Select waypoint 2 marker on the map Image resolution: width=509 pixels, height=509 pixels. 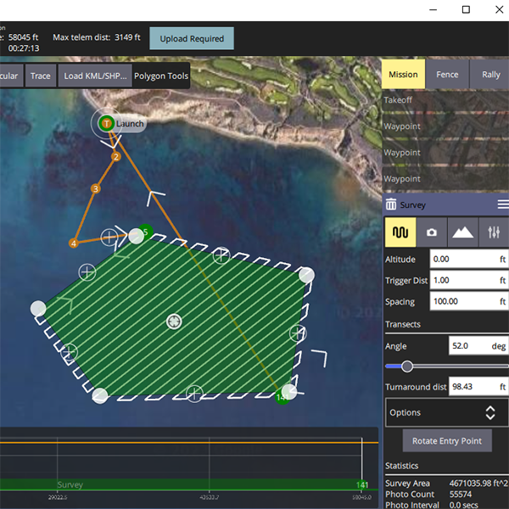pyautogui.click(x=116, y=156)
